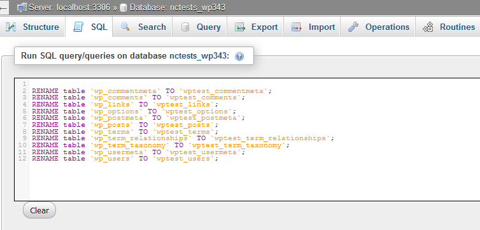Image resolution: width=480 pixels, height=230 pixels.
Task: Click the server icon in breadcrumb
Action: (x=22, y=8)
